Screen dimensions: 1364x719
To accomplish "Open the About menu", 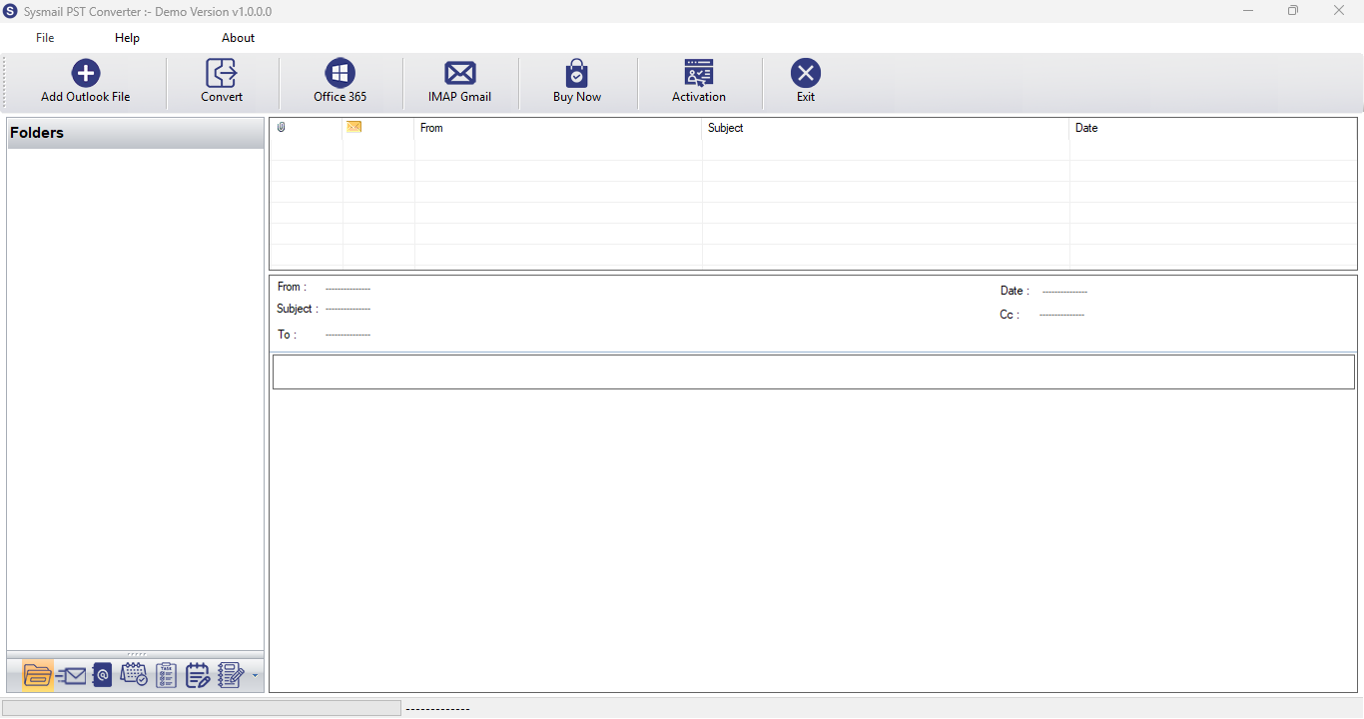I will point(238,38).
